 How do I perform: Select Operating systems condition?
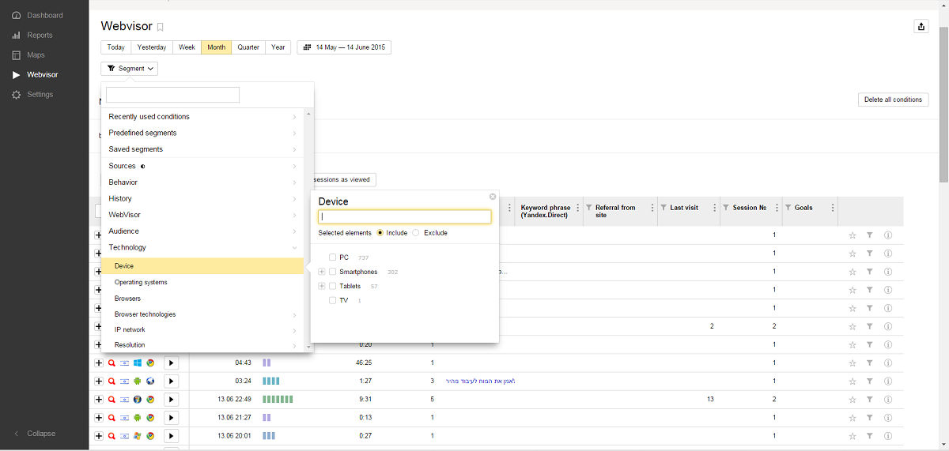pyautogui.click(x=203, y=282)
